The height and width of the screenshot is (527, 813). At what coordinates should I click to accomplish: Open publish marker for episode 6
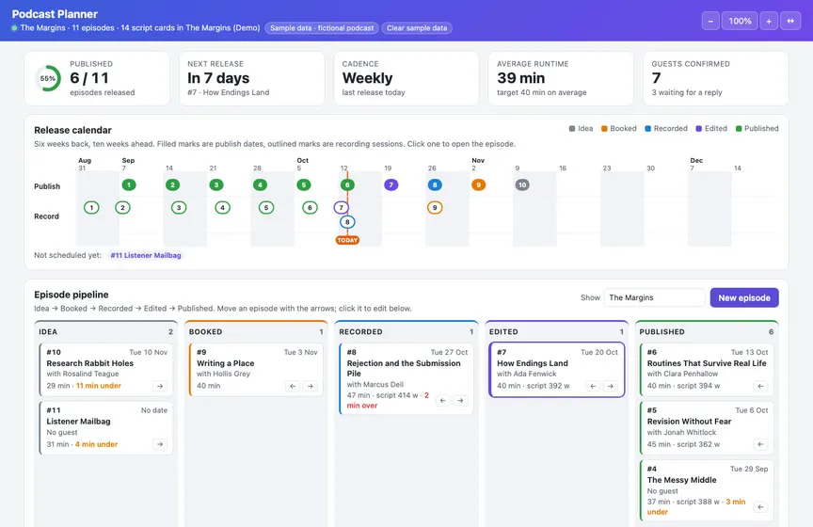(347, 184)
